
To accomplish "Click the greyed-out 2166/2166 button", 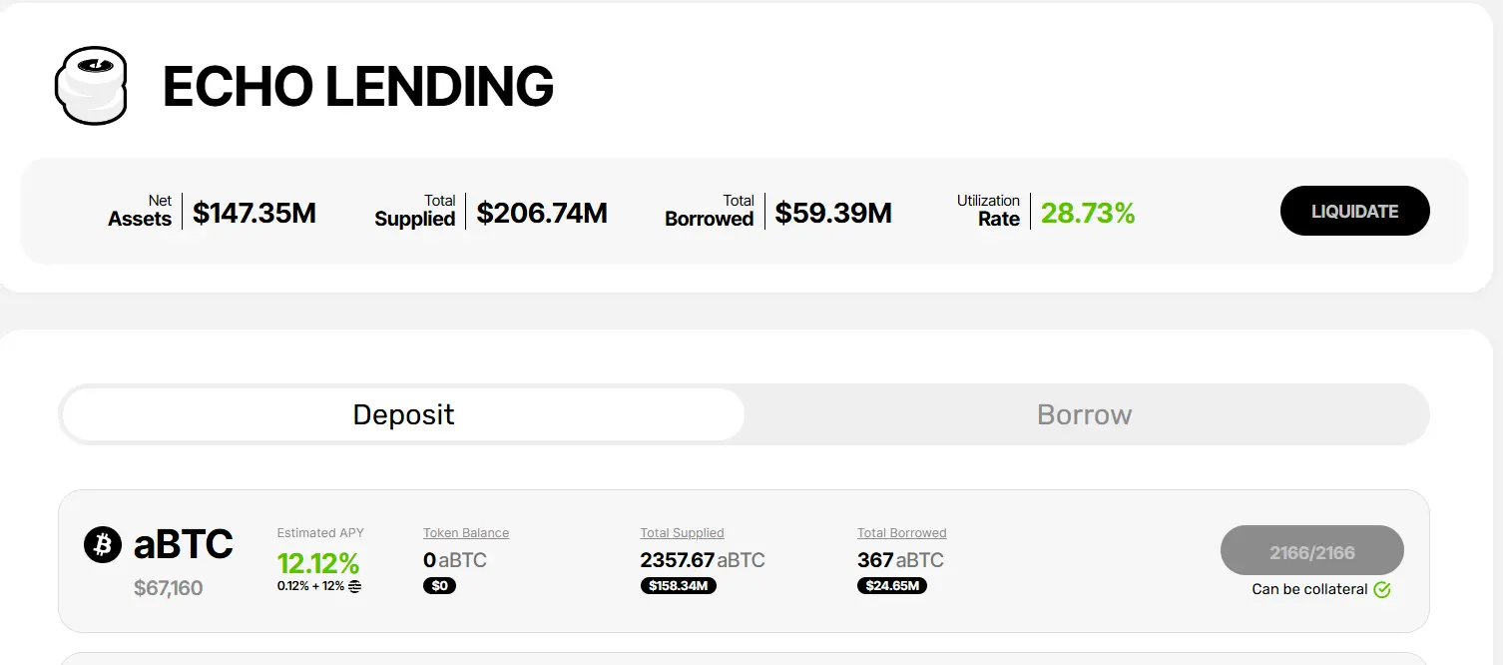I will tap(1311, 551).
